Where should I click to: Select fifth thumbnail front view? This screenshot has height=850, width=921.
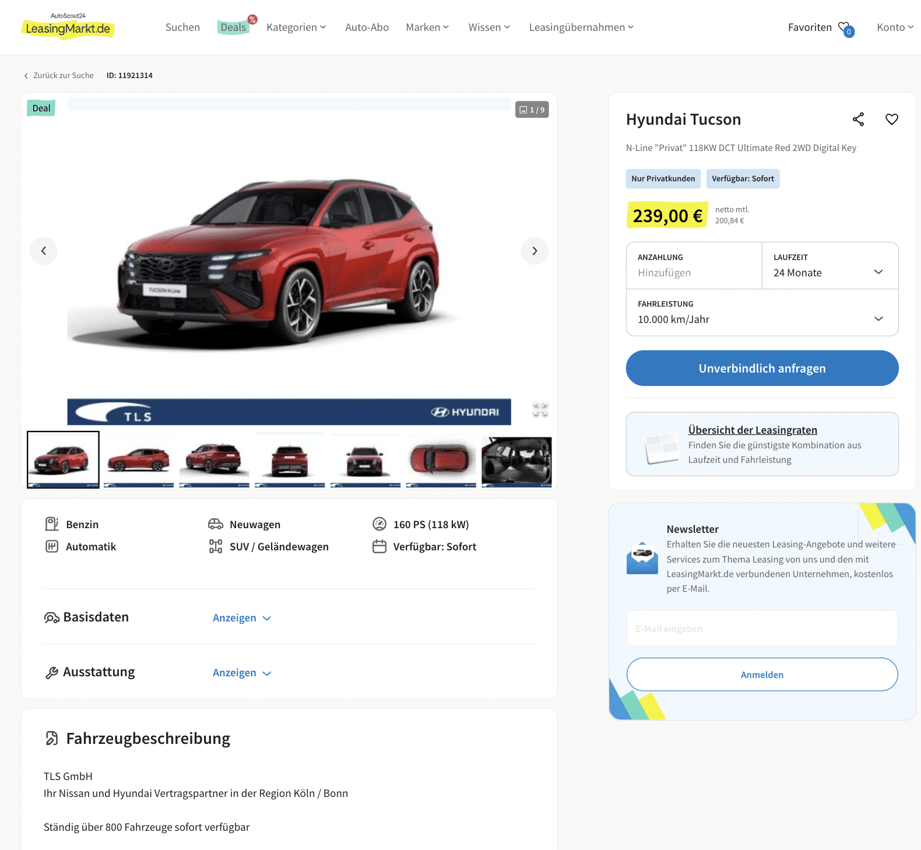365,459
